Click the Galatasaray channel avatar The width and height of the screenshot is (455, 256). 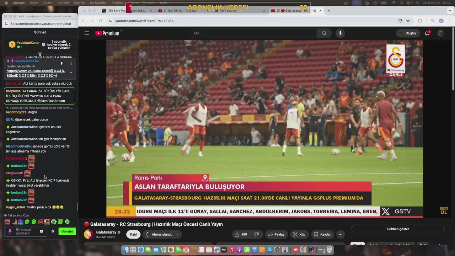click(x=88, y=234)
